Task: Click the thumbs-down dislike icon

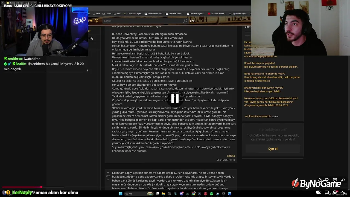Action: (327, 180)
